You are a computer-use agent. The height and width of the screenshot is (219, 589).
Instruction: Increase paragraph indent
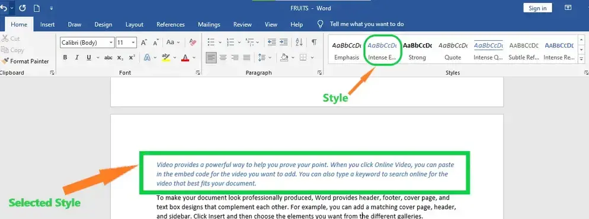284,43
